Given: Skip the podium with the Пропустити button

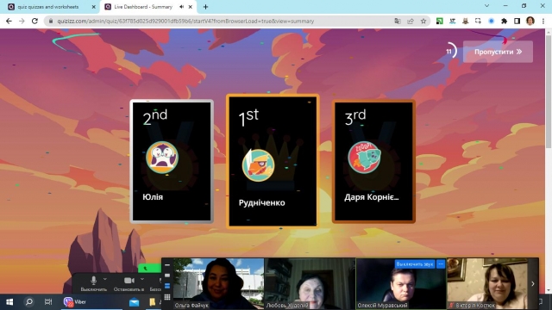Looking at the screenshot, I should click(498, 52).
